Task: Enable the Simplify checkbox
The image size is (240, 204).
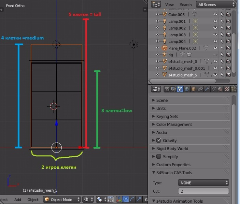Action: click(x=158, y=156)
